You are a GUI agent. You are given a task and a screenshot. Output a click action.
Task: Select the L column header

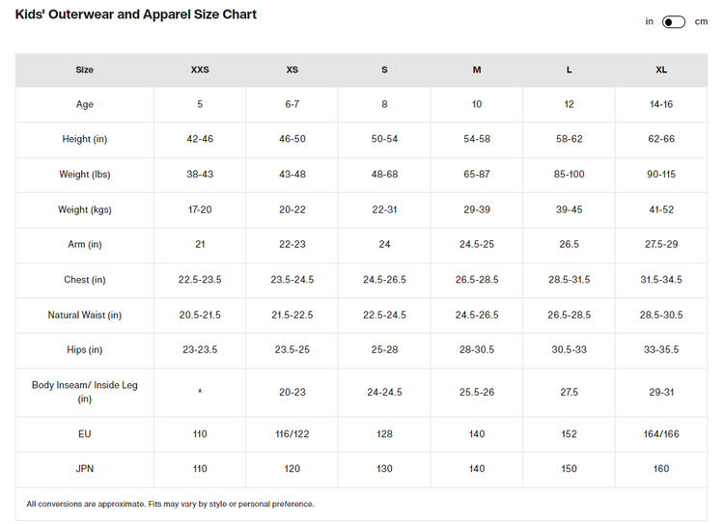[570, 69]
